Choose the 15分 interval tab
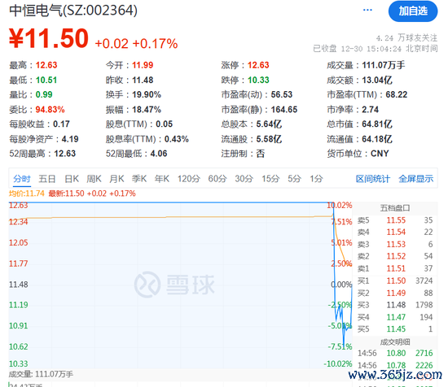The height and width of the screenshot is (387, 448). pyautogui.click(x=271, y=179)
